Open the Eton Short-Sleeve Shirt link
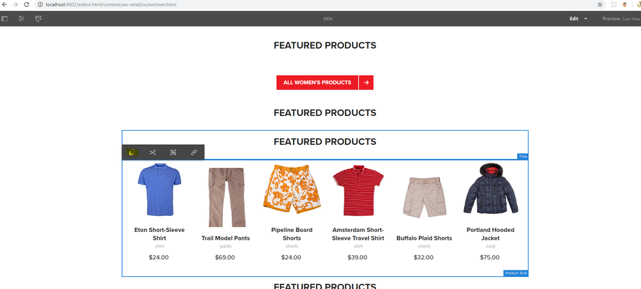This screenshot has width=641, height=289. click(x=159, y=234)
